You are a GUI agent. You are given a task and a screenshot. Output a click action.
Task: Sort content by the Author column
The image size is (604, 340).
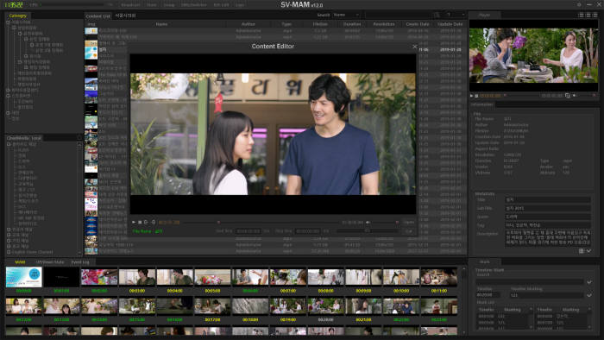click(249, 24)
